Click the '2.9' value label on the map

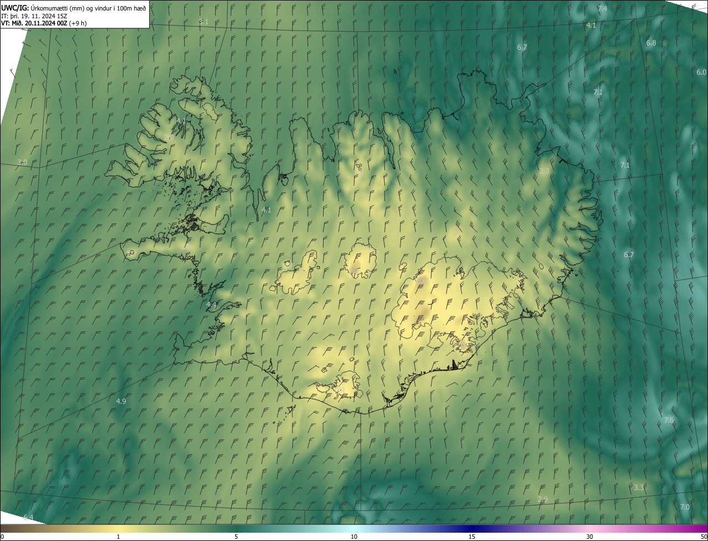click(x=543, y=500)
